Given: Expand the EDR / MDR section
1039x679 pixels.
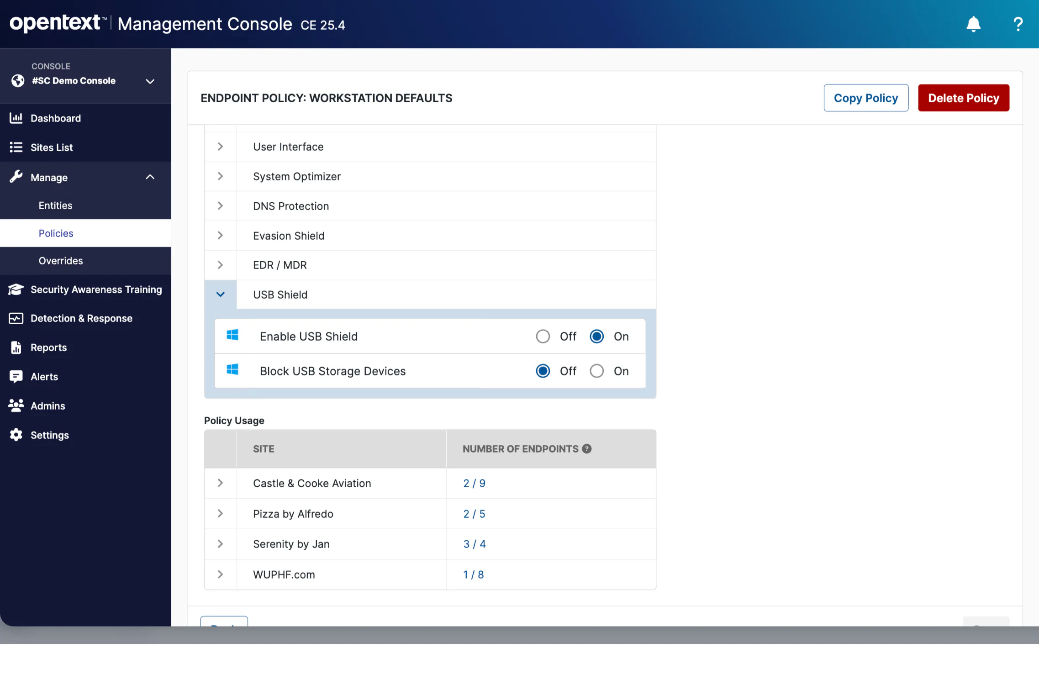Looking at the screenshot, I should (221, 265).
